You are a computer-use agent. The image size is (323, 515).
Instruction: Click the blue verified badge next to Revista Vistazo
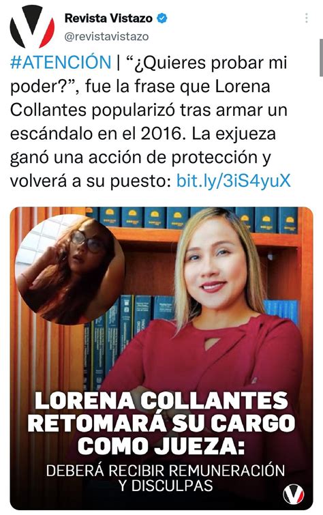(161, 18)
